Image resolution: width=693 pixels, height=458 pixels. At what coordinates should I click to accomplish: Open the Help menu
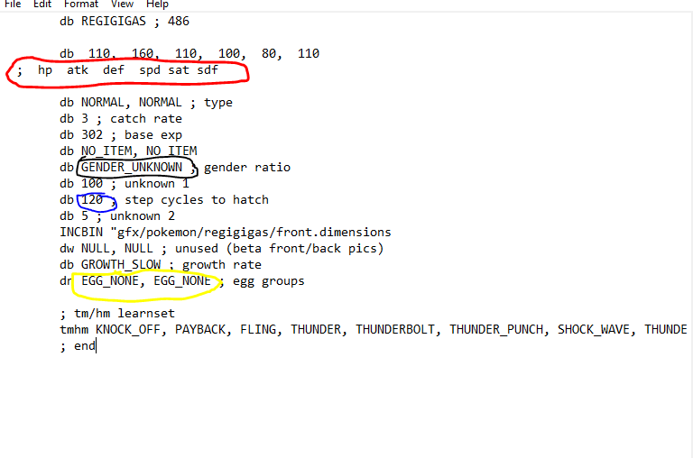157,4
